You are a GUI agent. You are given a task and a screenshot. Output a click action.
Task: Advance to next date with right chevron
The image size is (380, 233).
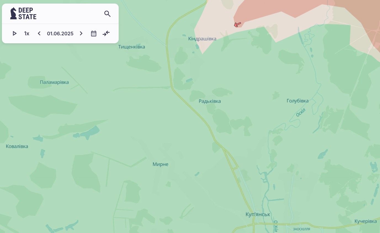81,33
